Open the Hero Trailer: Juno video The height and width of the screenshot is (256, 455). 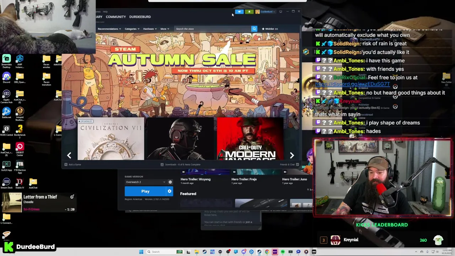(x=294, y=179)
